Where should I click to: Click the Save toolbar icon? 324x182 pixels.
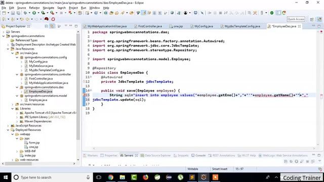point(13,13)
